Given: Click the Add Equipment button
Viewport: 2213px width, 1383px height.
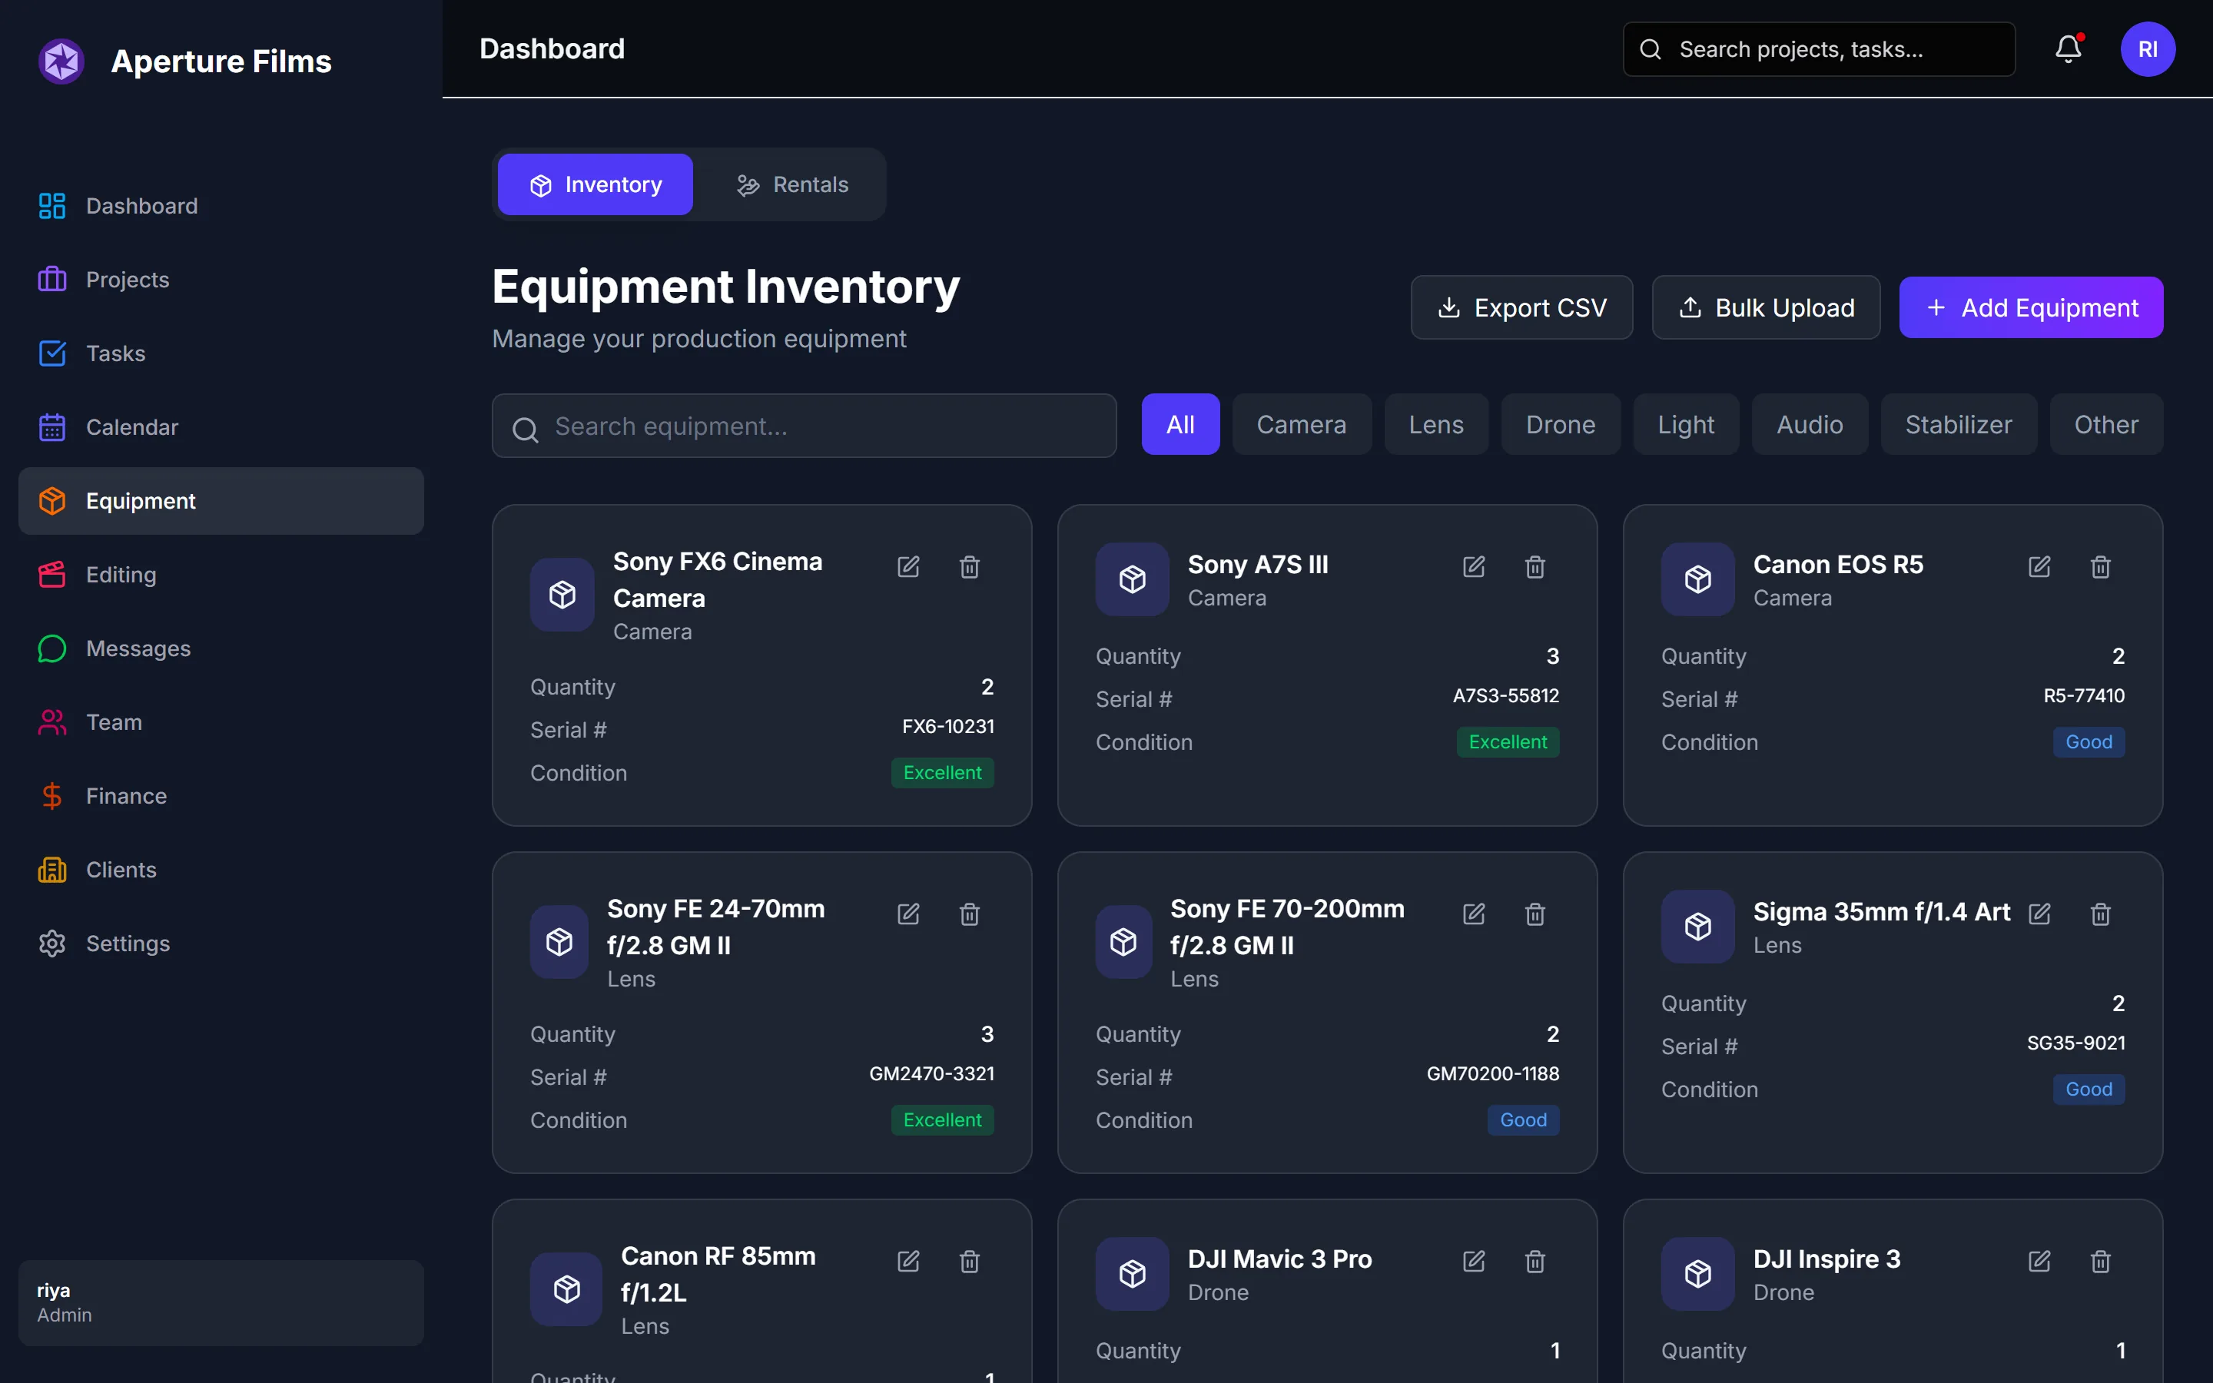Looking at the screenshot, I should pyautogui.click(x=2031, y=307).
